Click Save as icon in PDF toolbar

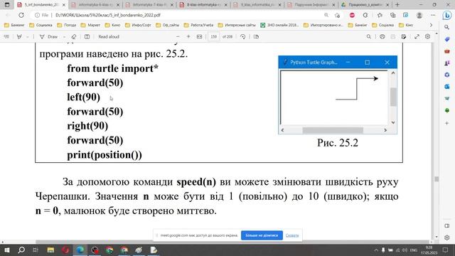pyautogui.click(x=404, y=36)
